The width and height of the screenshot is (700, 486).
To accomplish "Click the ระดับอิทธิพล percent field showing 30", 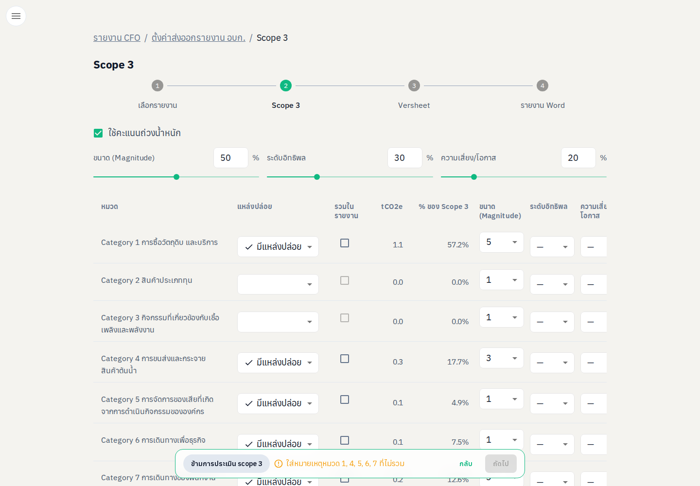I will point(405,158).
